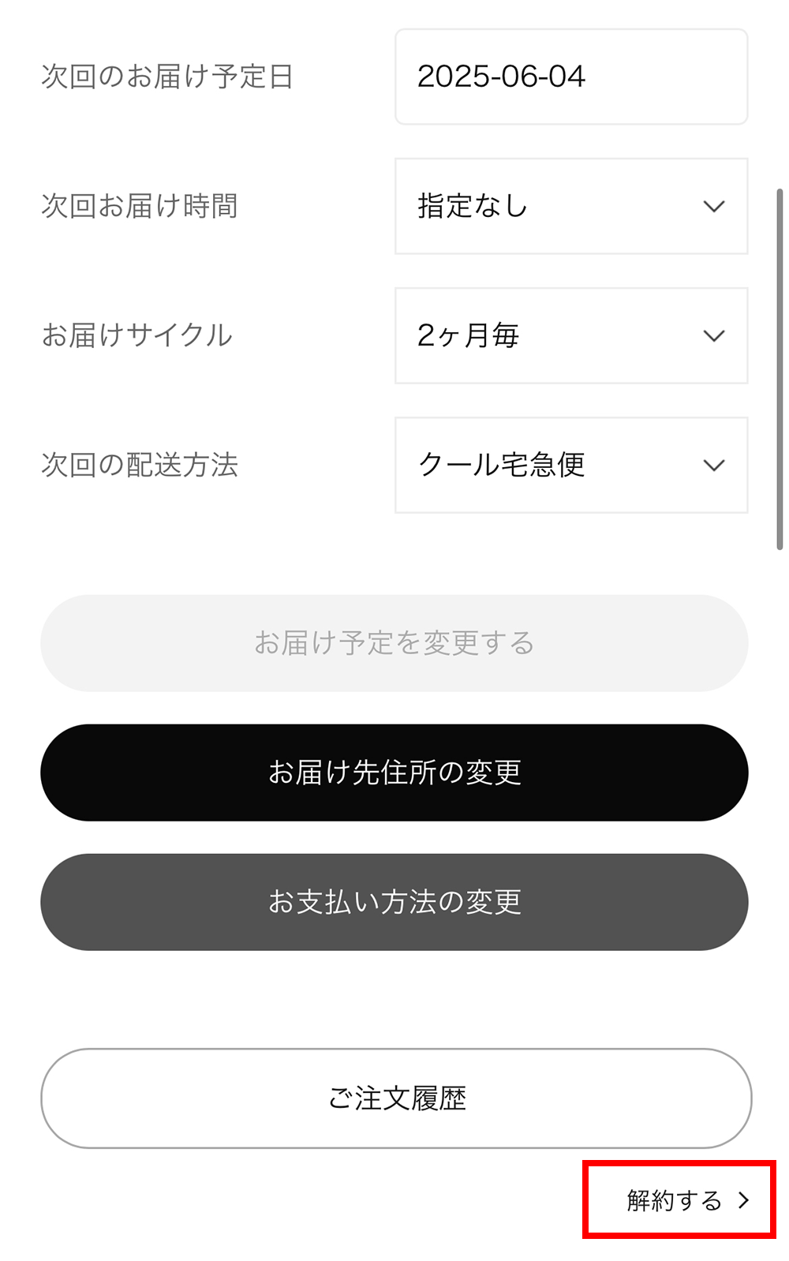Focus the 2025-06-04 delivery date field
Screen dimensions: 789x1261
pyautogui.click(x=570, y=77)
